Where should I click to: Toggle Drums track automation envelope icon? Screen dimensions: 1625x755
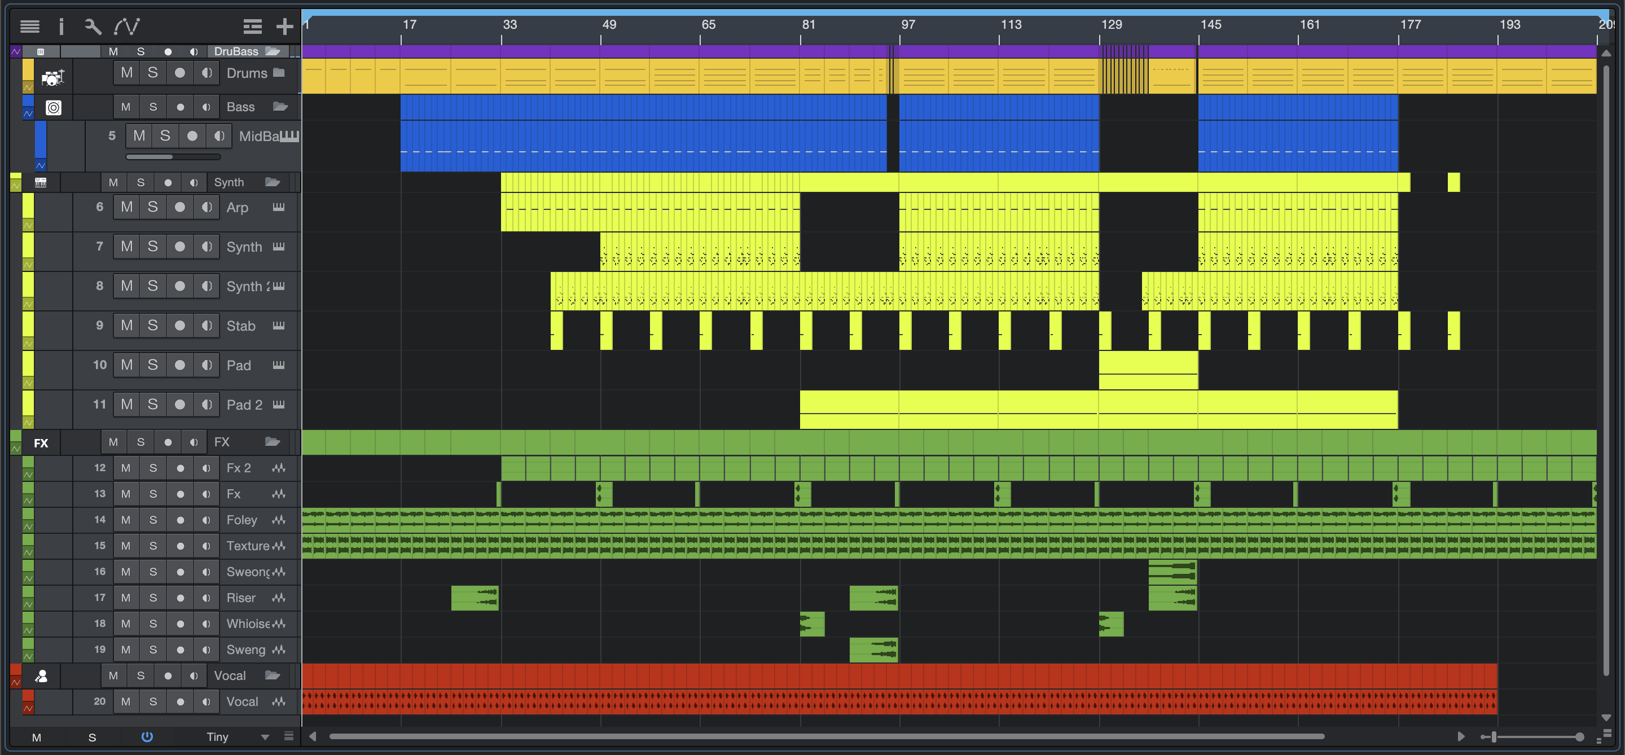pos(28,87)
